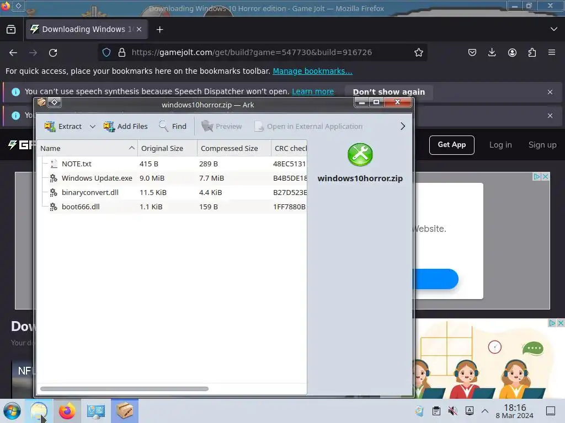
Task: Bookmark this page with the star icon
Action: click(418, 52)
